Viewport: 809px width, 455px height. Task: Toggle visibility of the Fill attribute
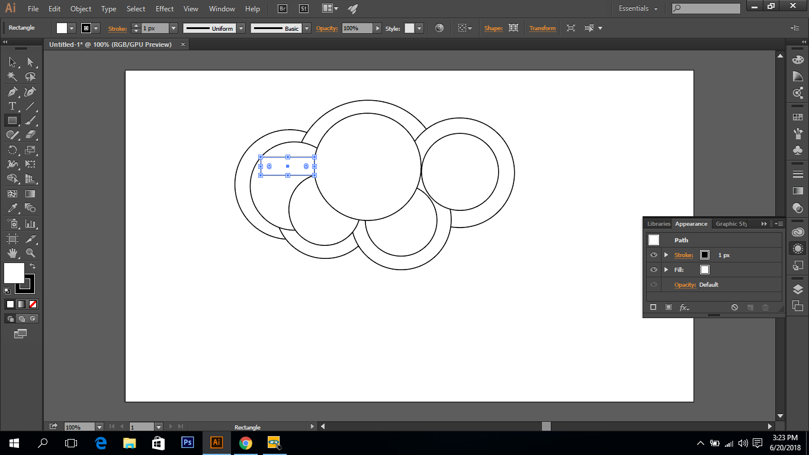coord(654,270)
